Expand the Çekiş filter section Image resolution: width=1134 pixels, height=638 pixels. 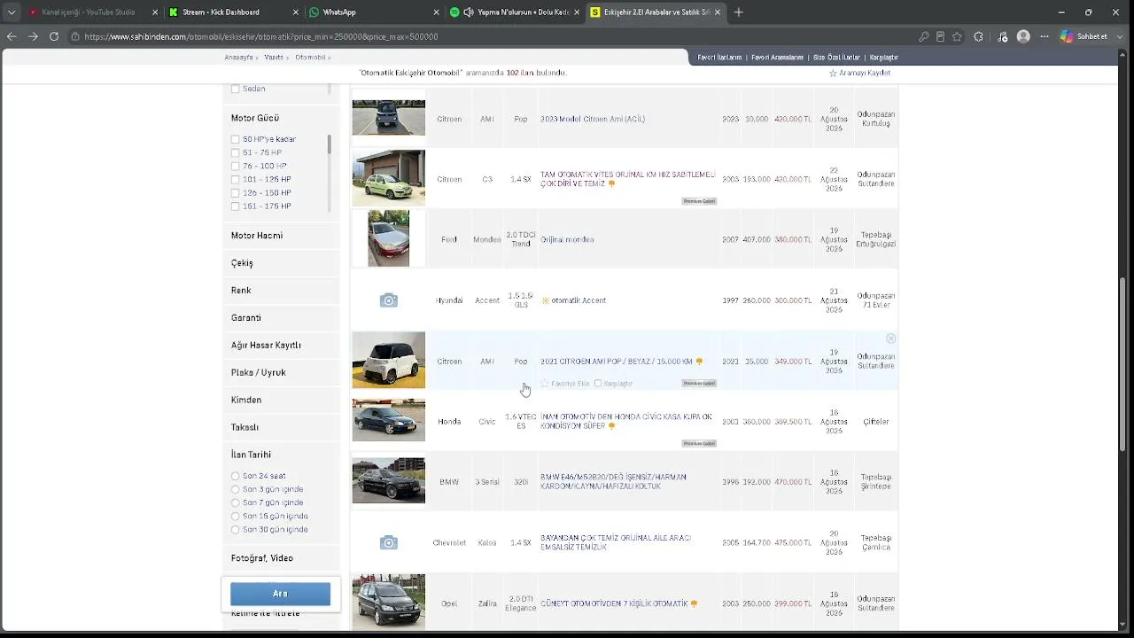click(x=281, y=263)
